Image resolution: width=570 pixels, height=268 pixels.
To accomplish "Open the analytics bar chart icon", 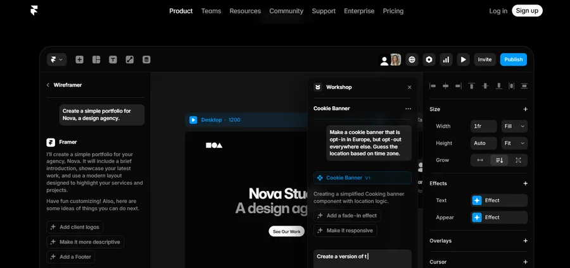I will [x=446, y=60].
